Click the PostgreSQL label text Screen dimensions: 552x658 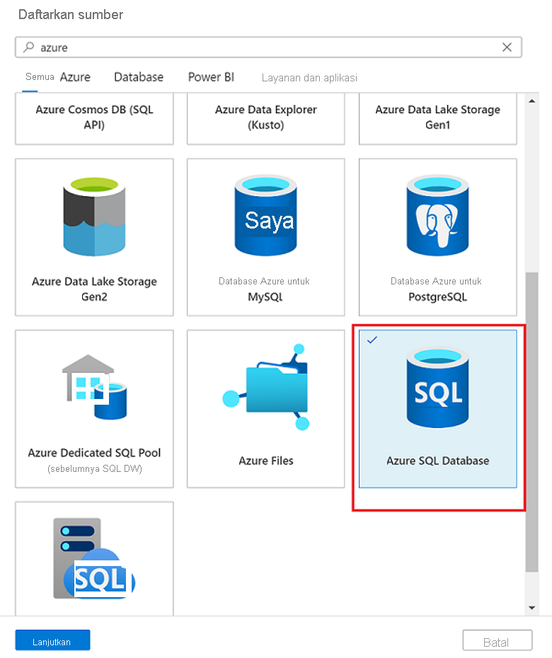(x=438, y=297)
